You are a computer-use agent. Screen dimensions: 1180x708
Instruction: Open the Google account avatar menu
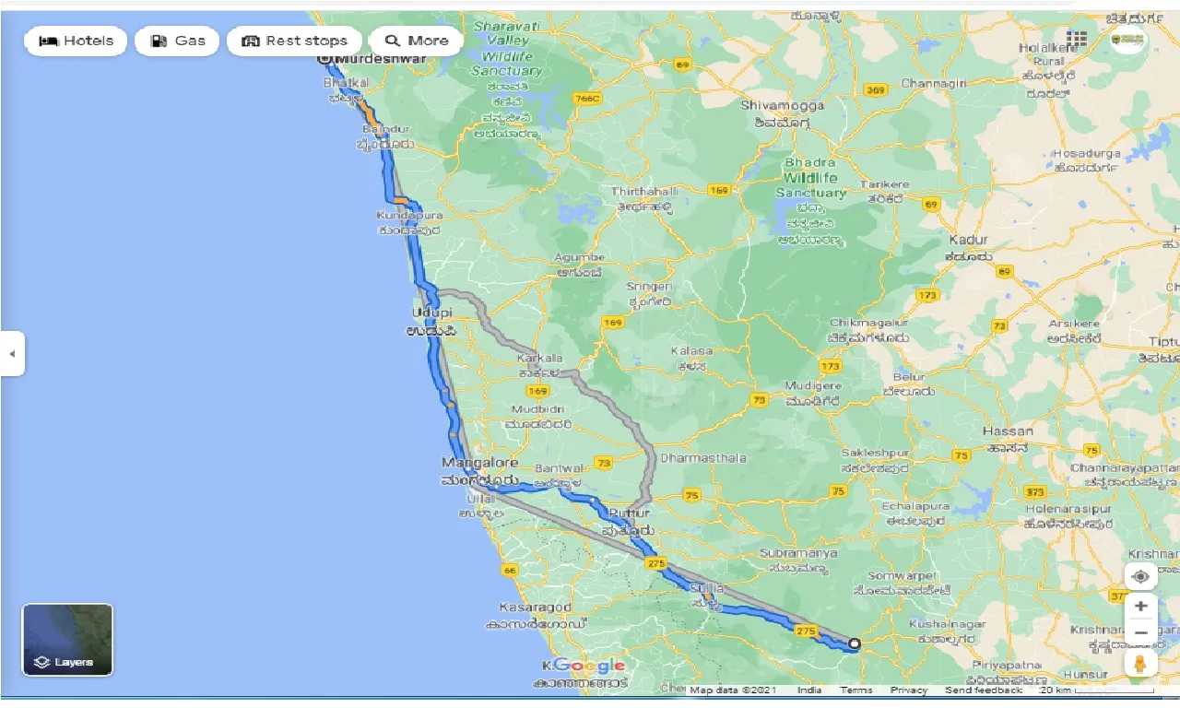pyautogui.click(x=1128, y=40)
